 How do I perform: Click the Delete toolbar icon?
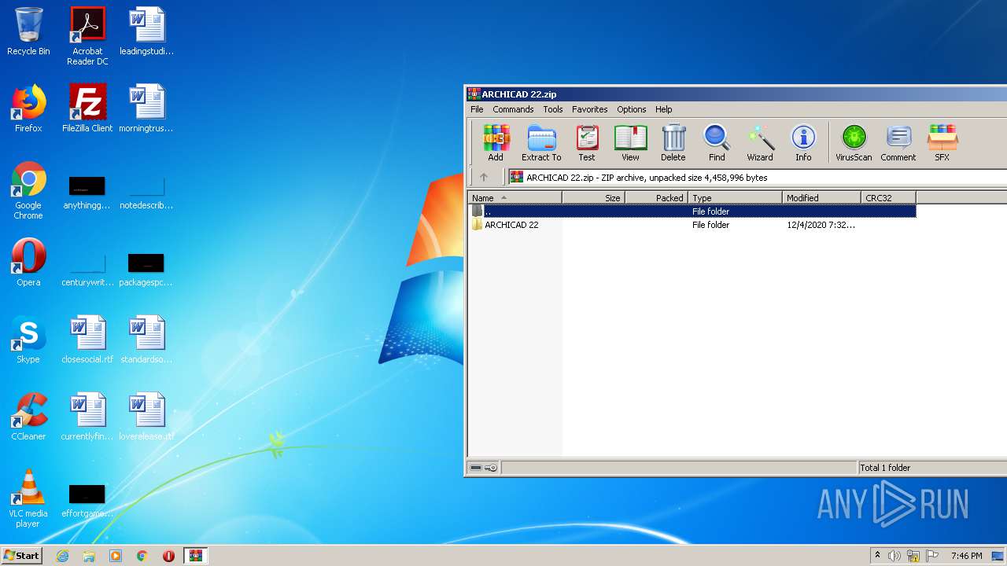pos(673,142)
